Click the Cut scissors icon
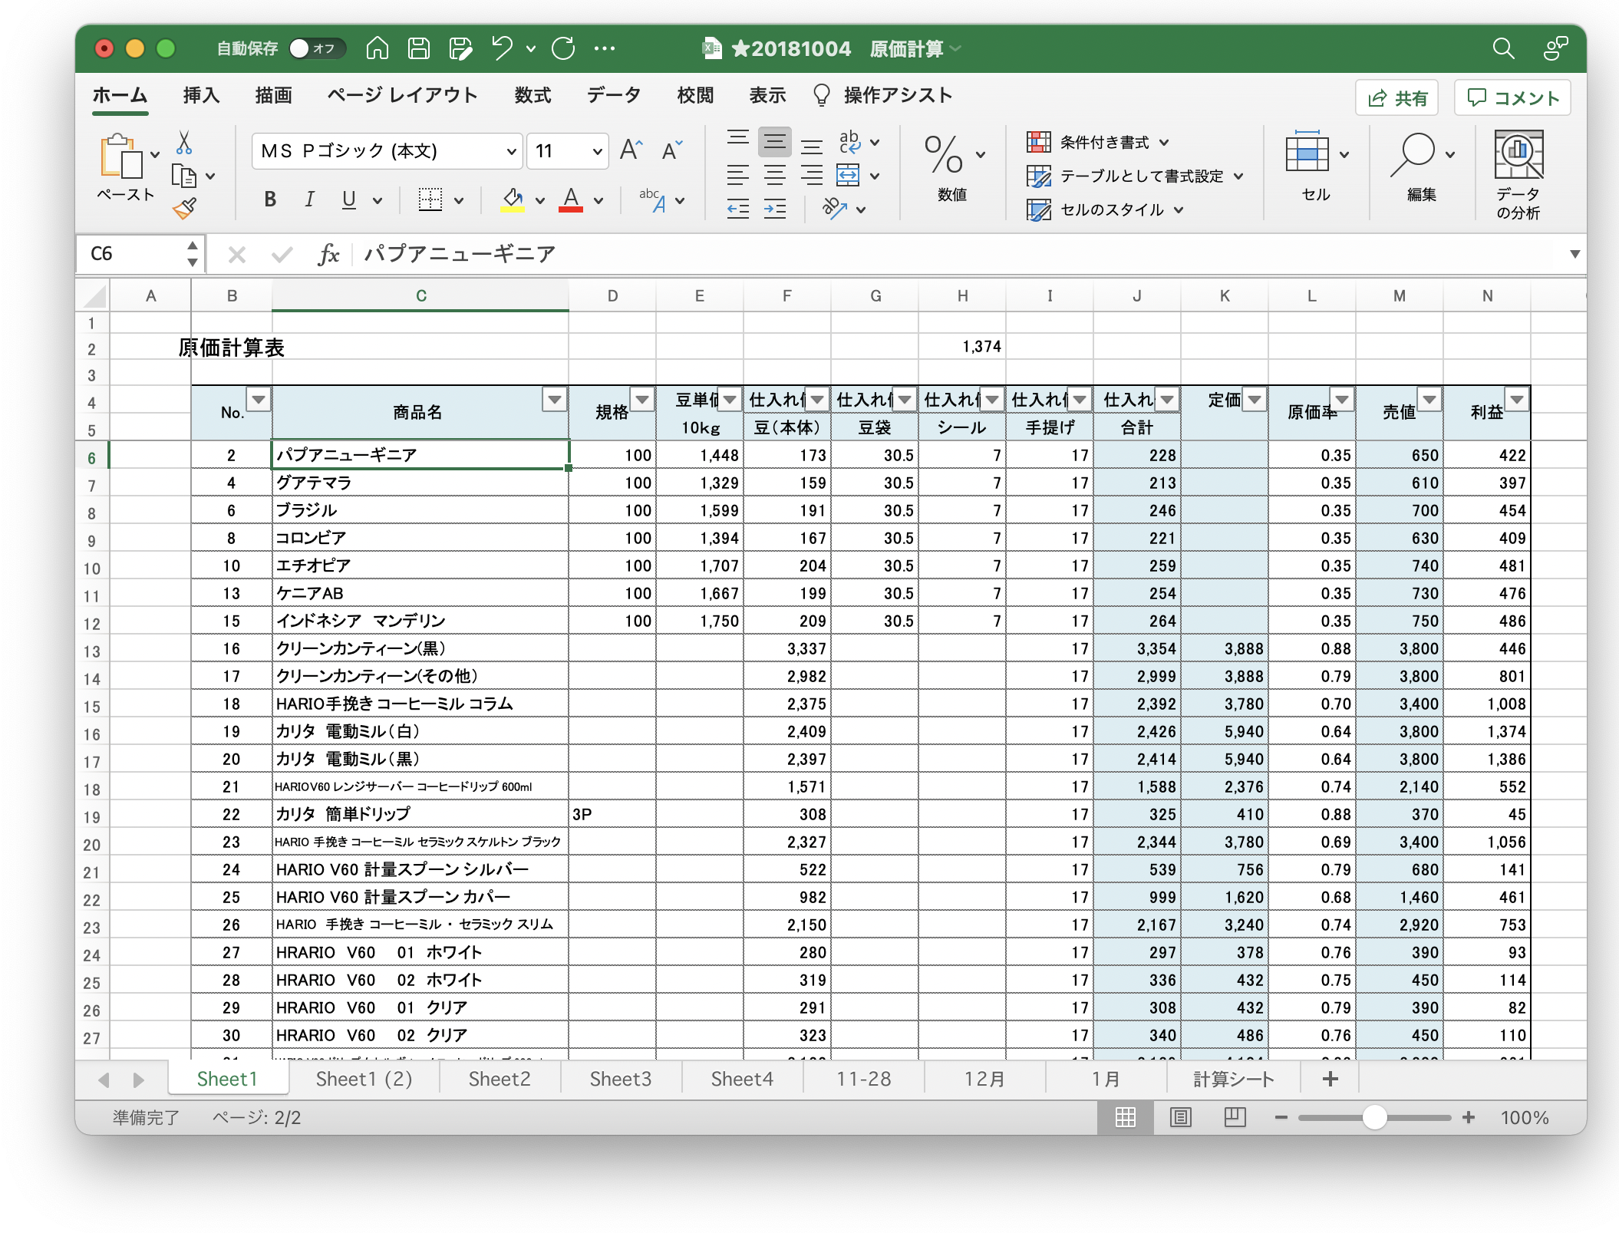 click(x=184, y=143)
